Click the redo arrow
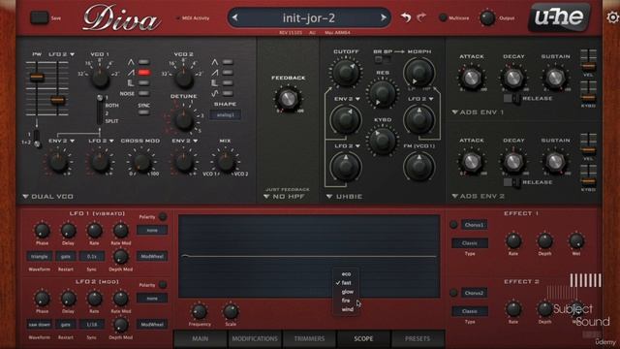The height and width of the screenshot is (349, 620). pyautogui.click(x=422, y=17)
